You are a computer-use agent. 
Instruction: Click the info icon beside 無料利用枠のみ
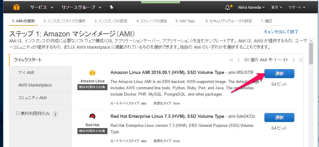click(55, 114)
